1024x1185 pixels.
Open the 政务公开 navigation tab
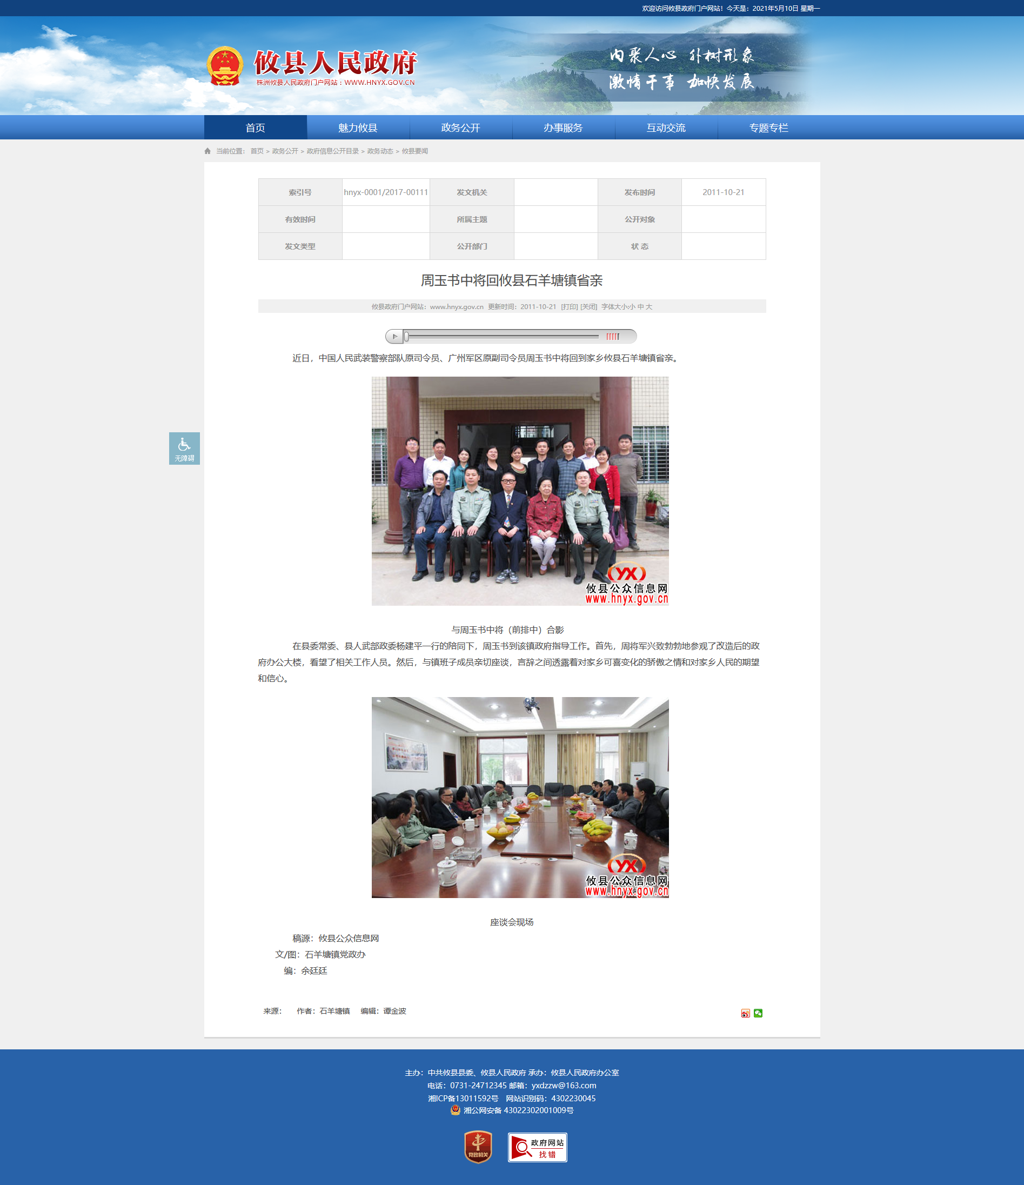[460, 128]
